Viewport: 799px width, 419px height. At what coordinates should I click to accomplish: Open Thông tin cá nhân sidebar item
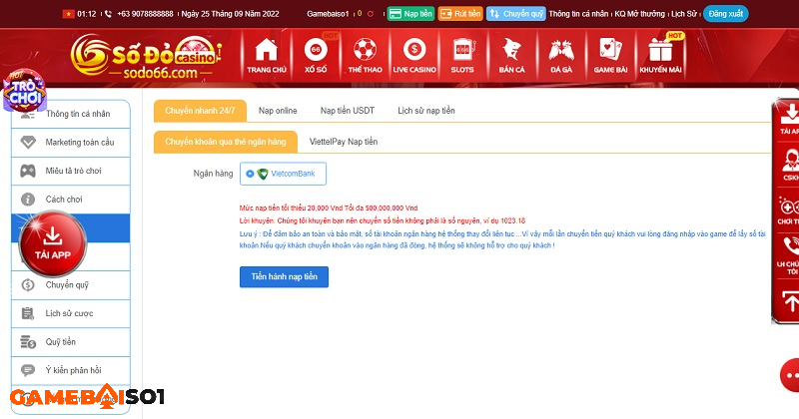[71, 114]
